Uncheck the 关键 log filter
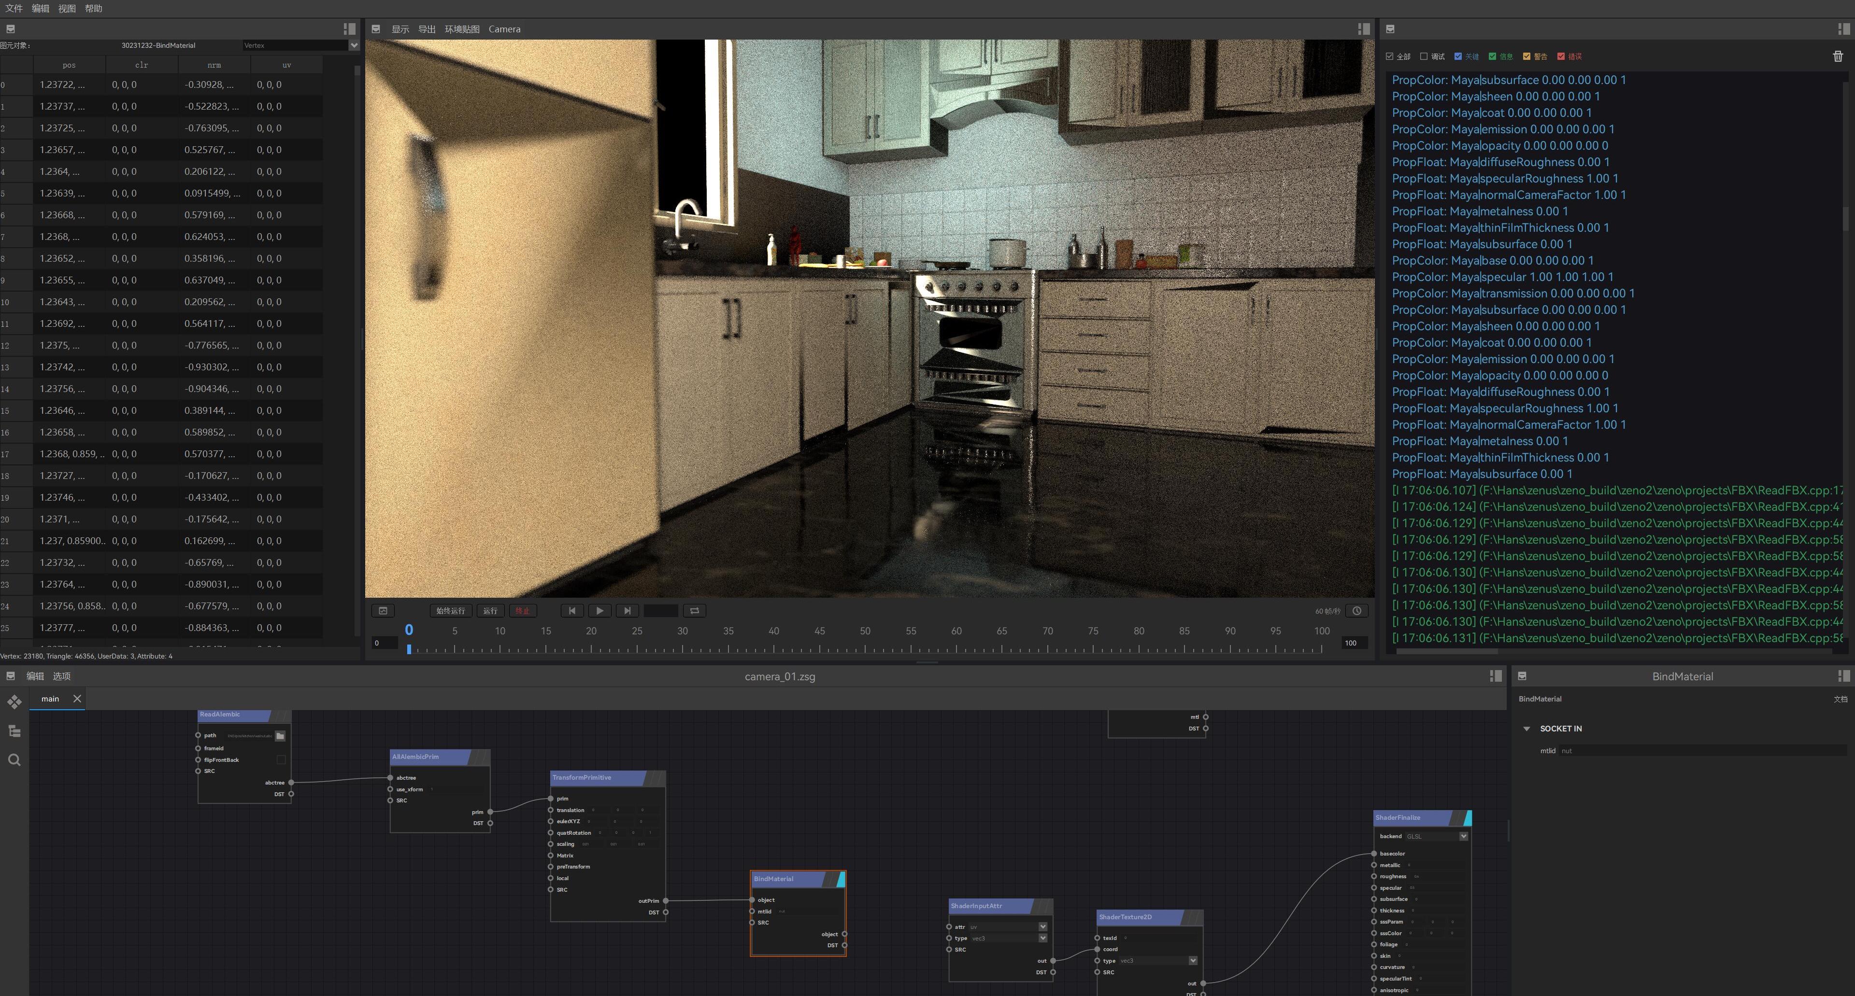This screenshot has width=1855, height=996. point(1457,56)
